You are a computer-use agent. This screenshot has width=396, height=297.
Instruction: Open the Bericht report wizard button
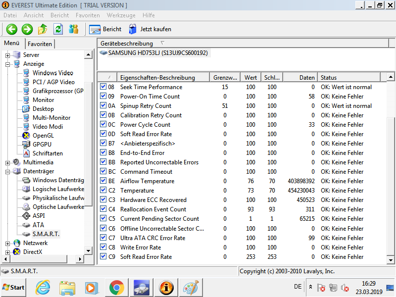pos(105,29)
